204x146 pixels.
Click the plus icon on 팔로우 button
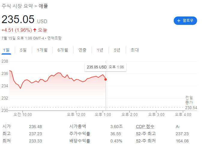pyautogui.click(x=179, y=21)
